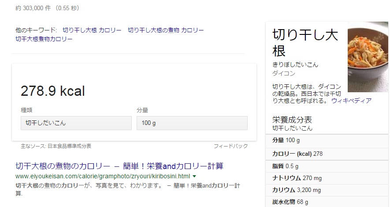Select the 炭水化物 68 g row

pyautogui.click(x=327, y=202)
